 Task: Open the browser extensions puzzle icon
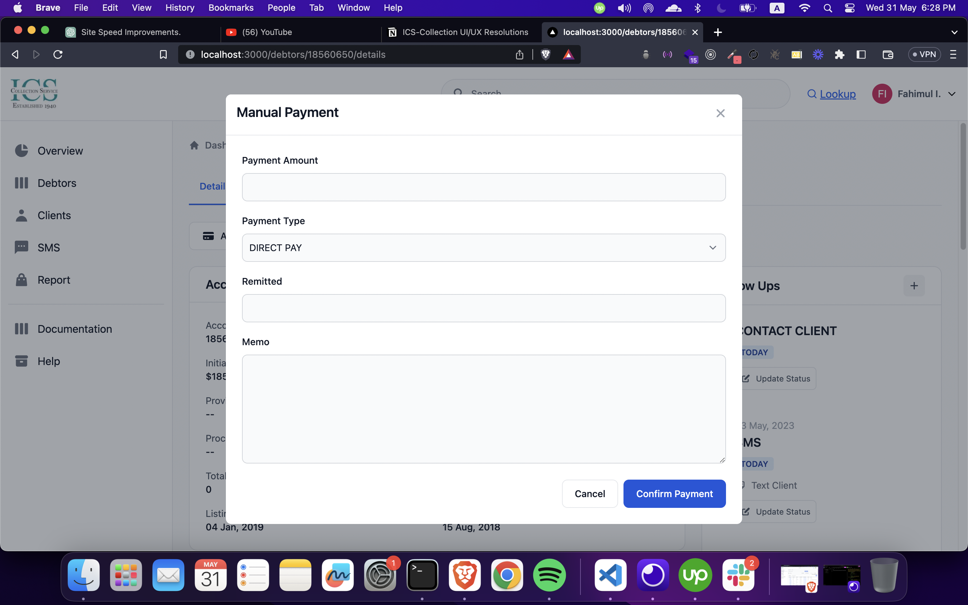(839, 54)
